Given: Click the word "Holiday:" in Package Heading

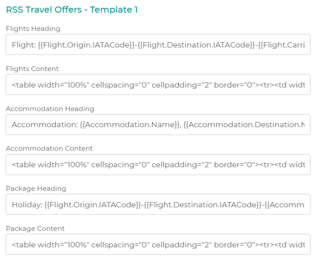Looking at the screenshot, I should click(x=26, y=205).
